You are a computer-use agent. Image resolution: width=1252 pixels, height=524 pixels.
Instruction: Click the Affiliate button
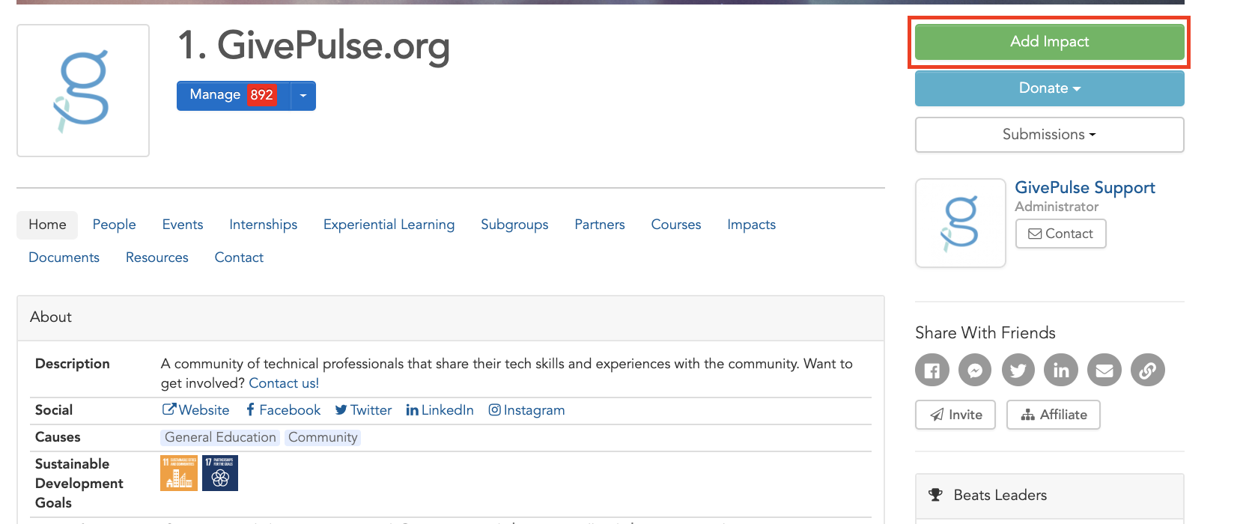(1054, 415)
